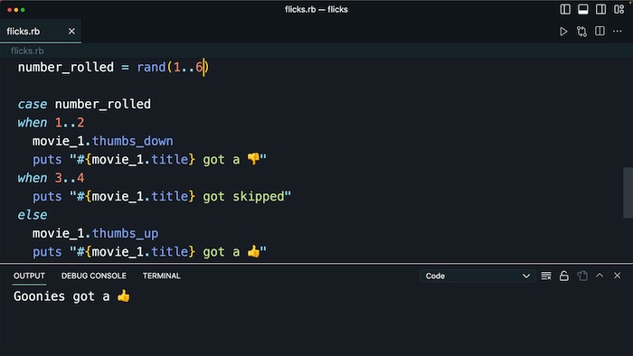Viewport: 633px width, 356px height.
Task: Click the editor vertical scrollbar thumb
Action: (x=628, y=192)
